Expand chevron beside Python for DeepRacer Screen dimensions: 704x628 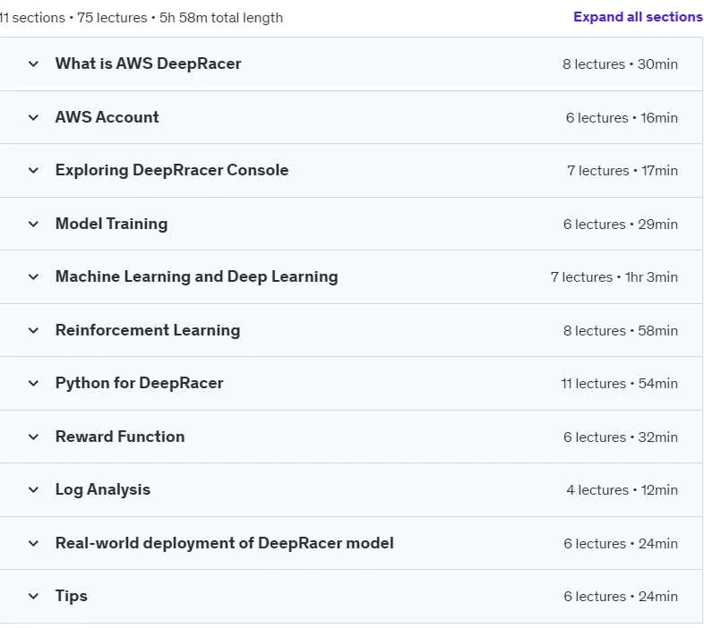33,384
